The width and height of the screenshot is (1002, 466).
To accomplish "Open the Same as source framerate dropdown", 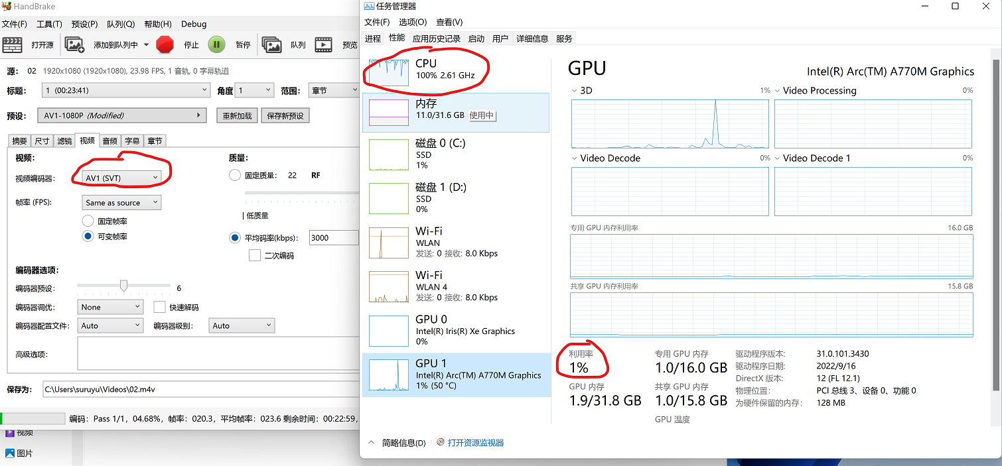I will 122,203.
